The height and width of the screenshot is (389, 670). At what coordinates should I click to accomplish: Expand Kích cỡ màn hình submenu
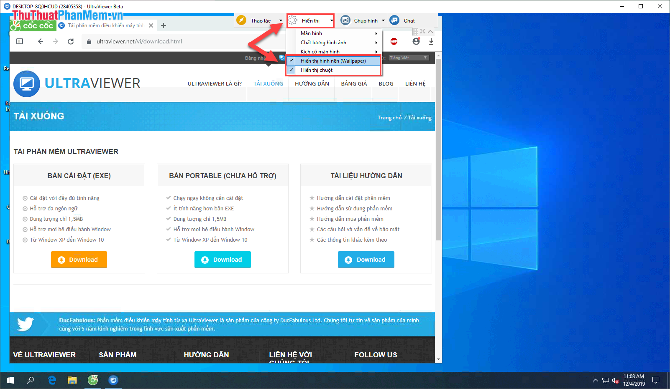click(333, 52)
